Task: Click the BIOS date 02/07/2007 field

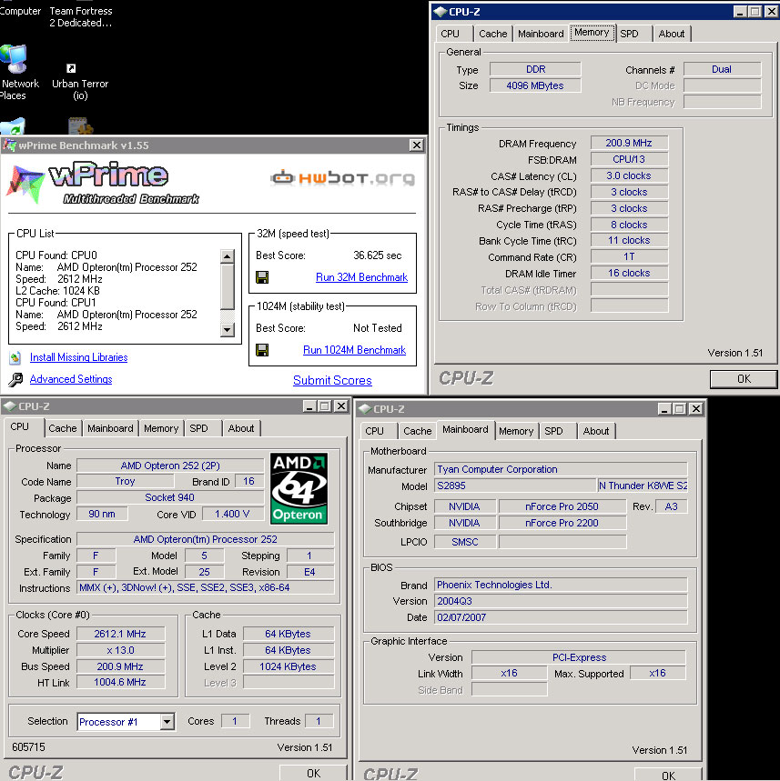Action: click(x=561, y=617)
